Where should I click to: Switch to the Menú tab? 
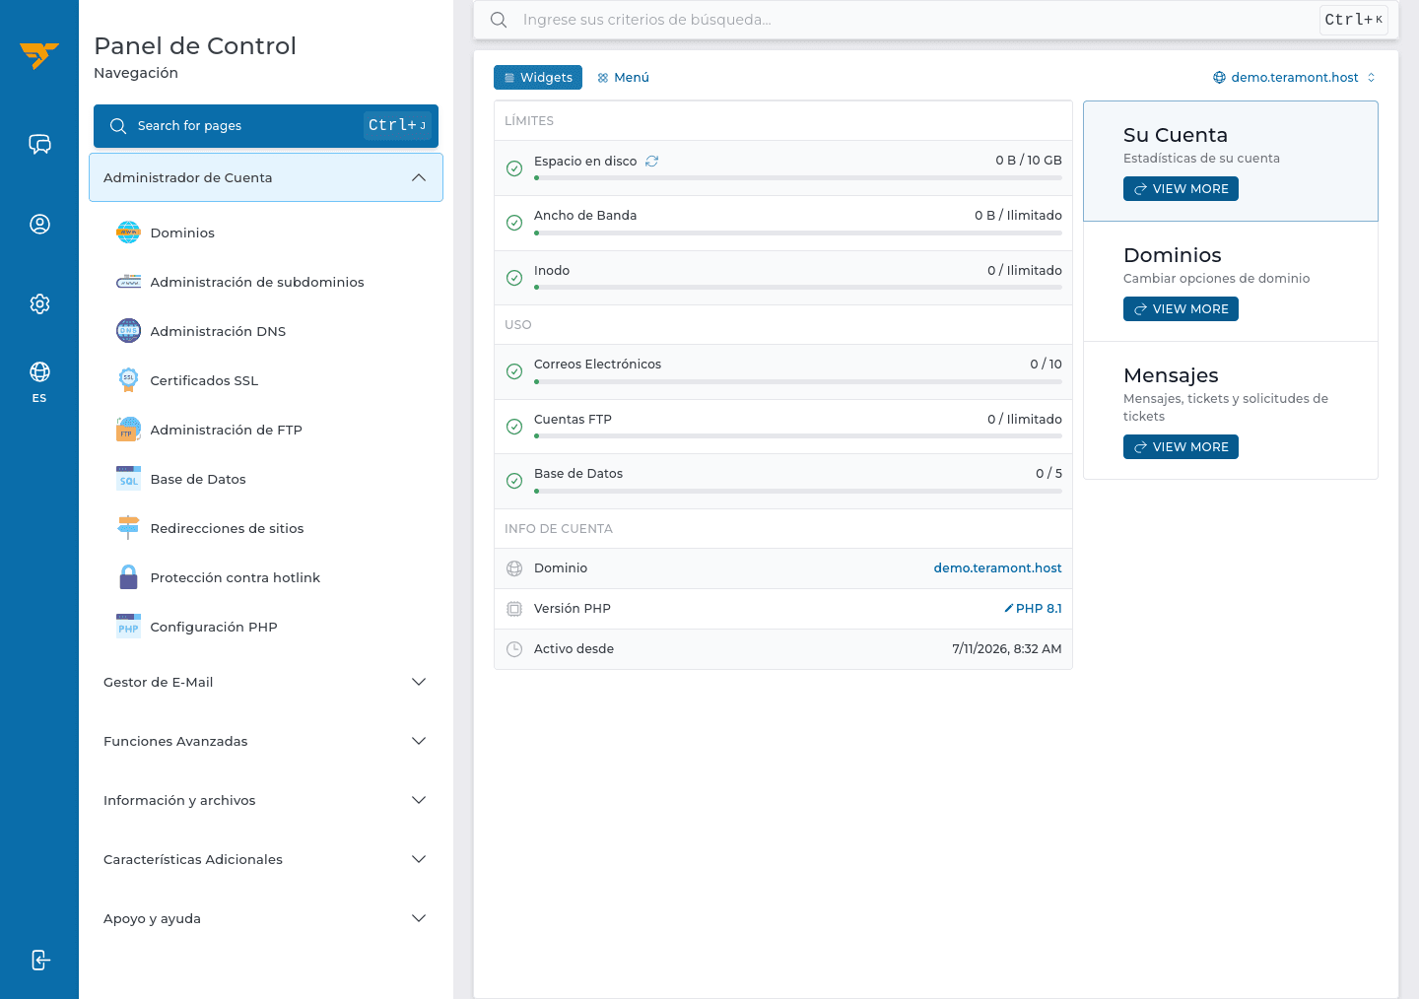click(x=623, y=77)
